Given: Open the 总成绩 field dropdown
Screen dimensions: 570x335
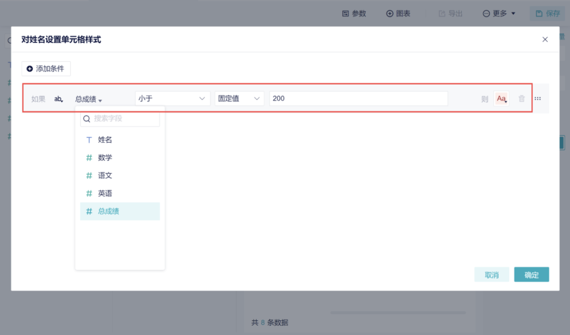Looking at the screenshot, I should pos(88,99).
